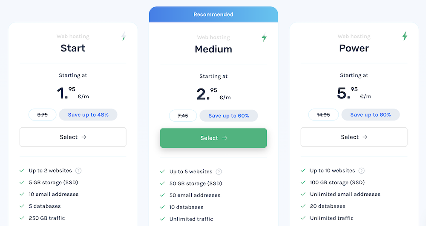The image size is (426, 226).
Task: Click the crossed-out 3.75 price
Action: [x=43, y=114]
